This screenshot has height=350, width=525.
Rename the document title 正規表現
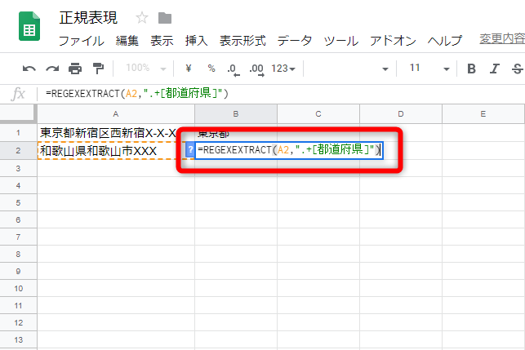(x=88, y=18)
